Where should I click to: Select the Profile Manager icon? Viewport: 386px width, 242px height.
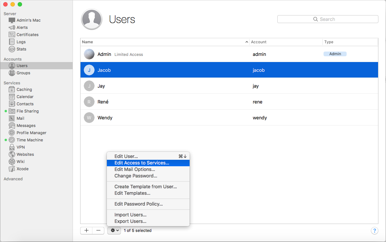click(12, 133)
